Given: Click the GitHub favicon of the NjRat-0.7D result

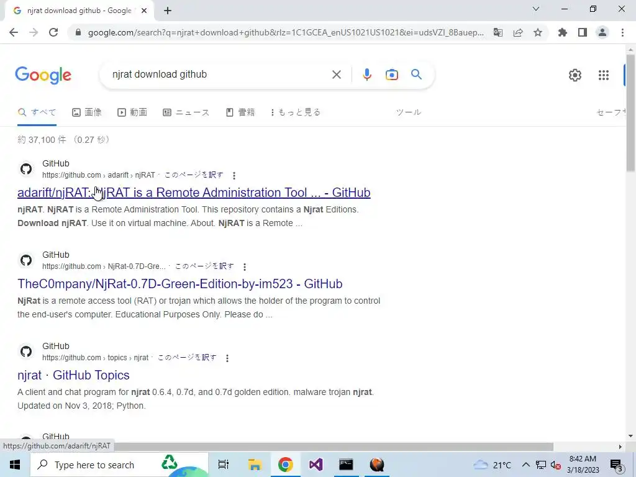Looking at the screenshot, I should (x=26, y=260).
